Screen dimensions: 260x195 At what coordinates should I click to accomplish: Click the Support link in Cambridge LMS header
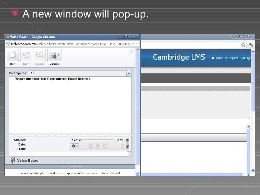pyautogui.click(x=231, y=58)
